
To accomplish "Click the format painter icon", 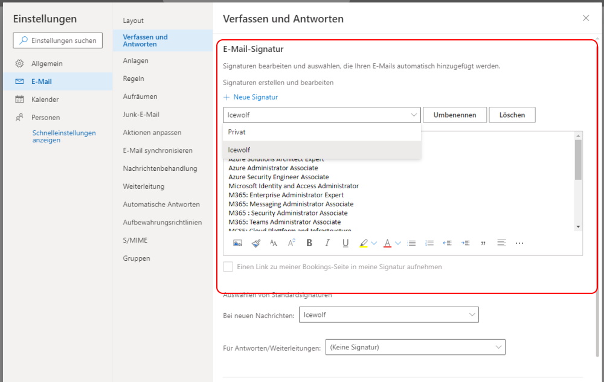I will (x=255, y=243).
